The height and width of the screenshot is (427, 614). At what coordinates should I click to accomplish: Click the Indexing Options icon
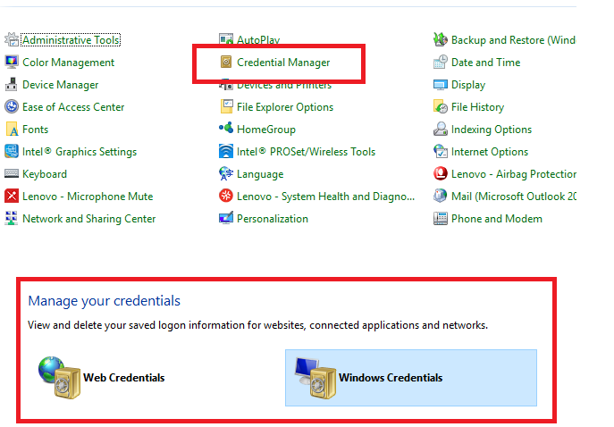[441, 129]
